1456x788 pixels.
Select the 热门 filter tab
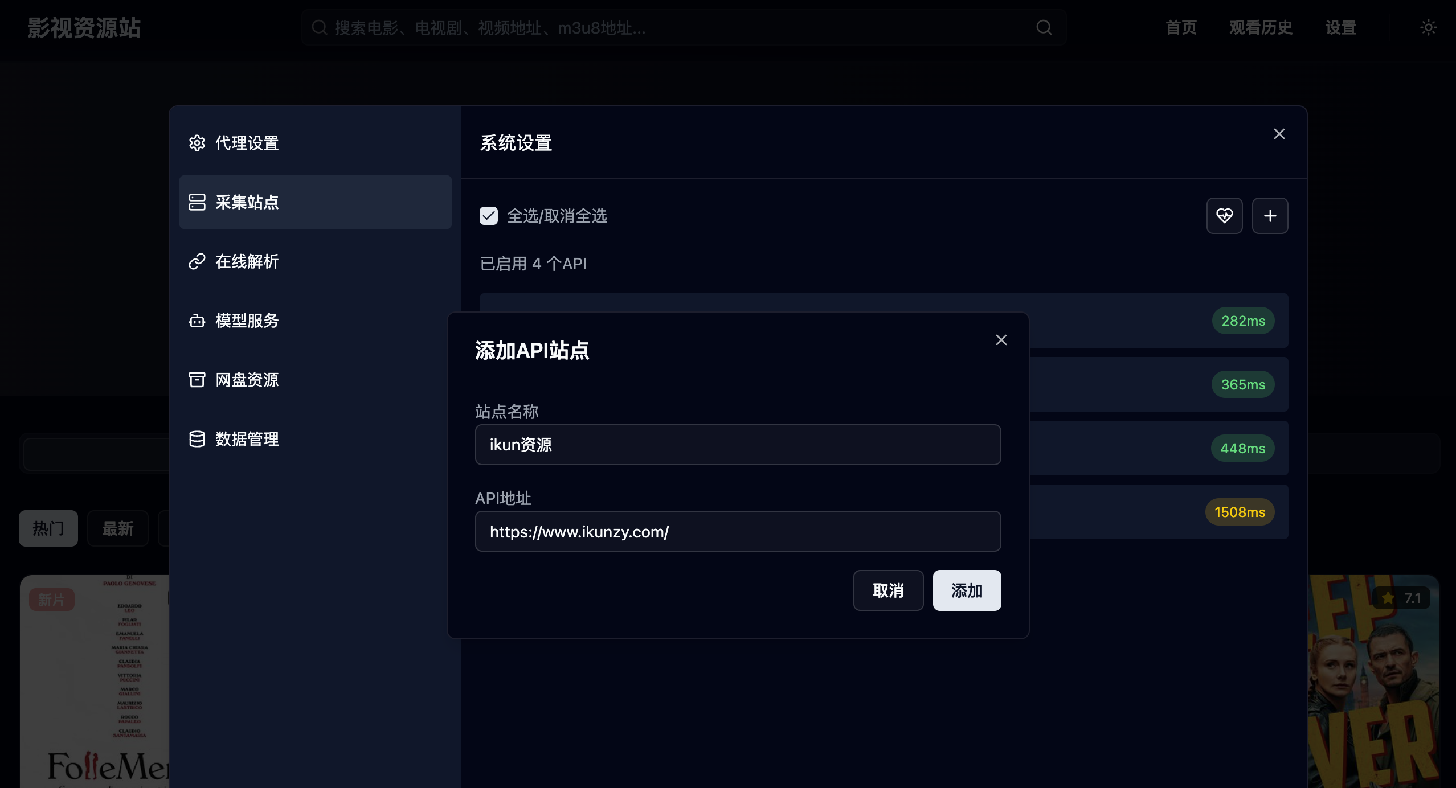tap(48, 528)
